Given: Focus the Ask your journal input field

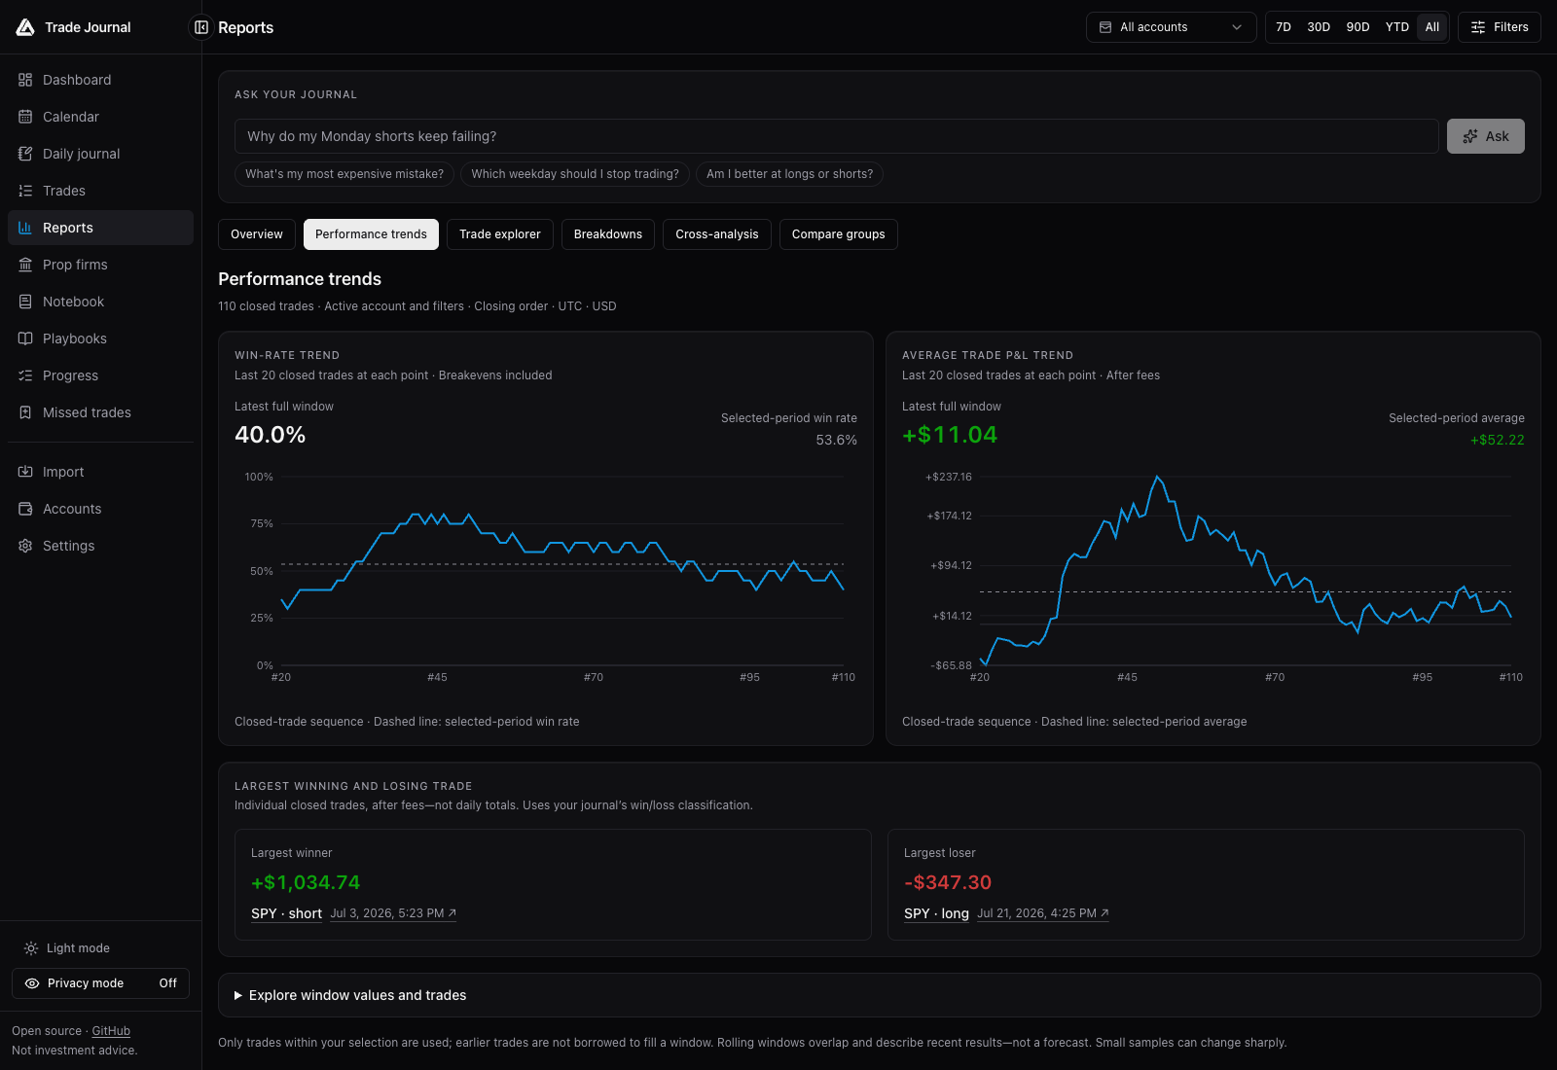Looking at the screenshot, I should coord(837,136).
